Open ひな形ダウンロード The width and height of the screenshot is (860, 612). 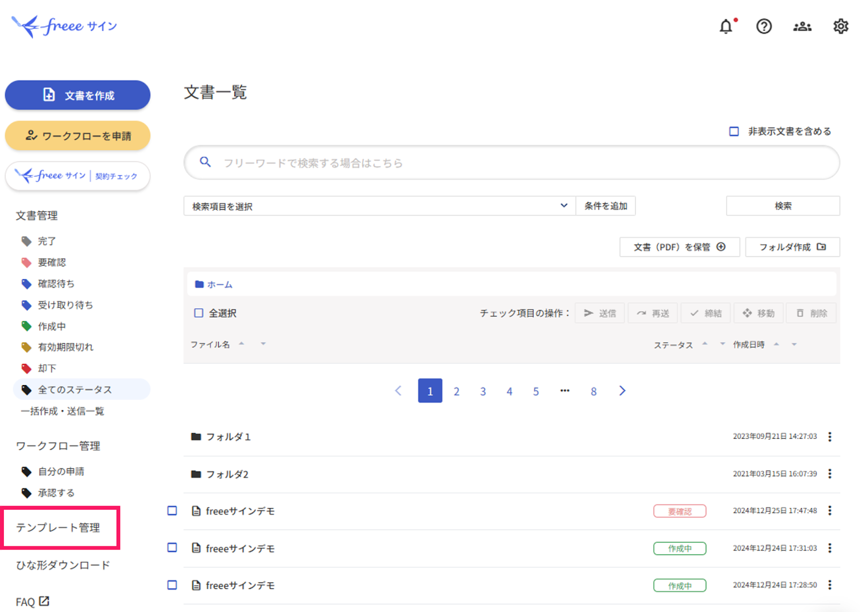(x=63, y=565)
